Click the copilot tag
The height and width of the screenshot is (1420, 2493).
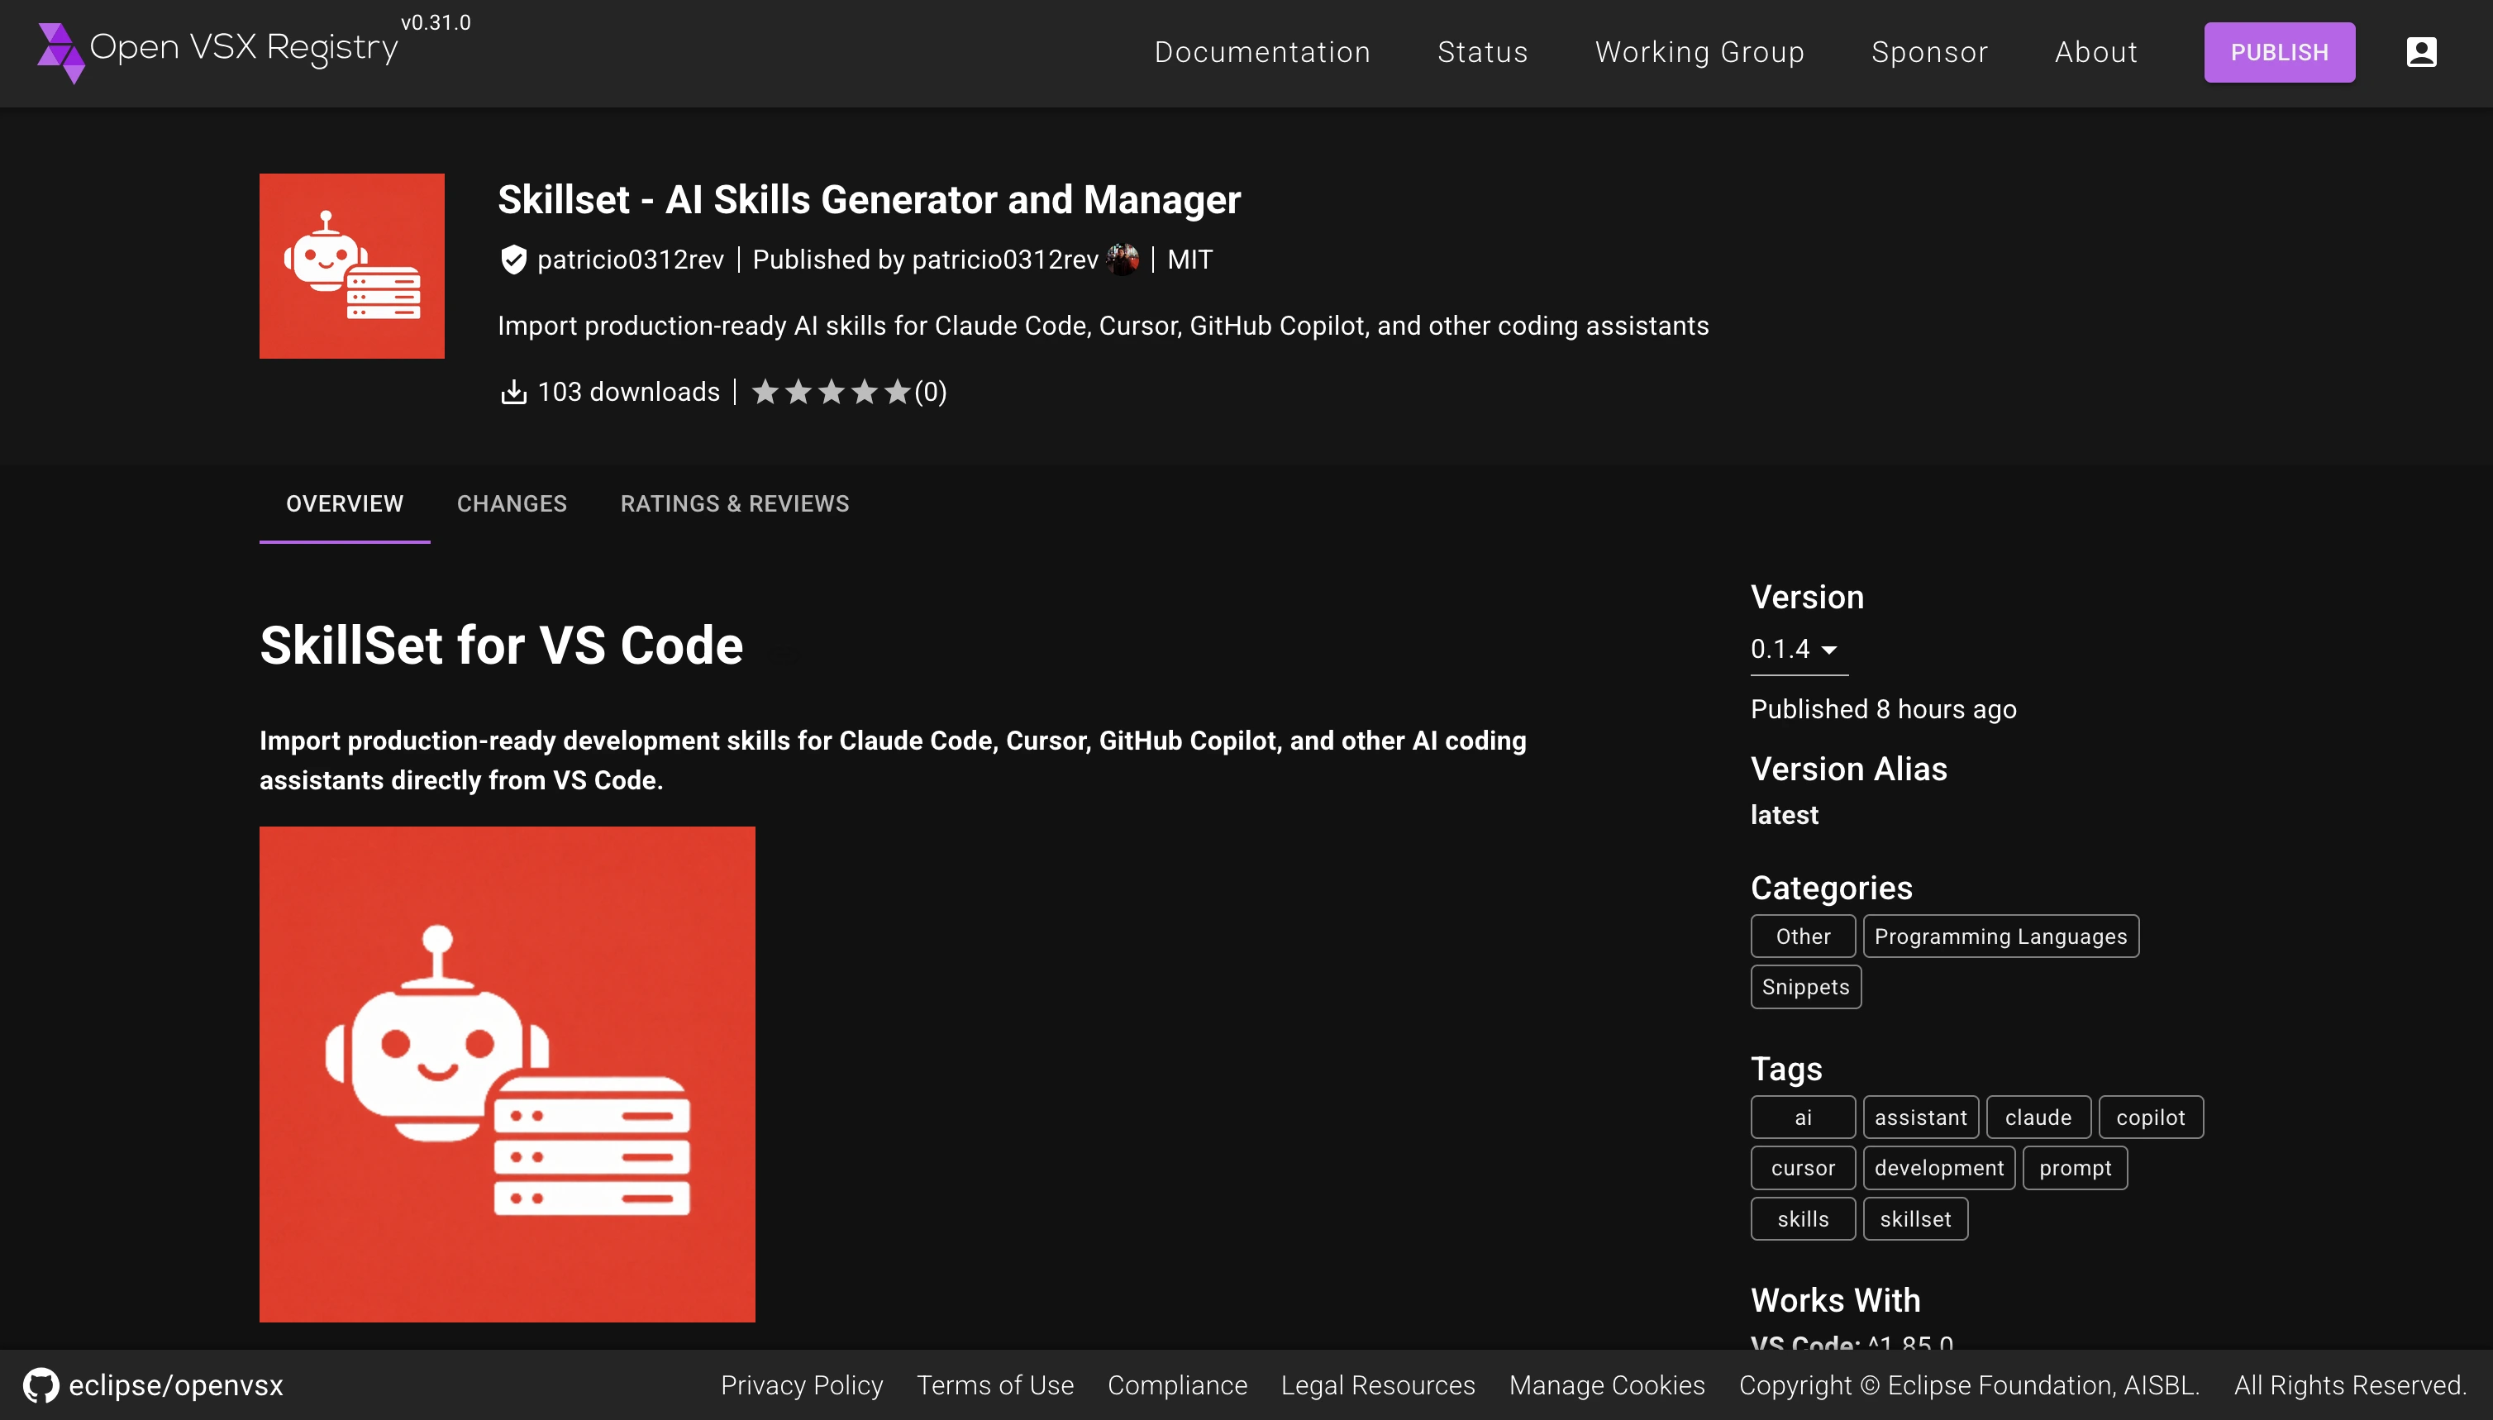pyautogui.click(x=2151, y=1117)
